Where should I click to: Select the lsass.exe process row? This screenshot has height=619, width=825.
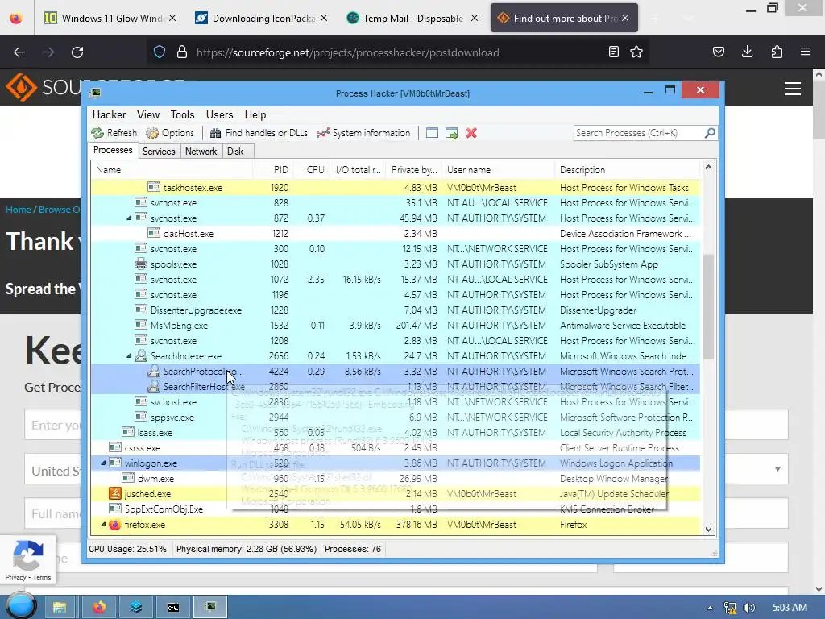pos(396,433)
